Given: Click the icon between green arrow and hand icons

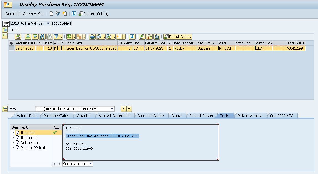Looking at the screenshot, I should point(149,37).
